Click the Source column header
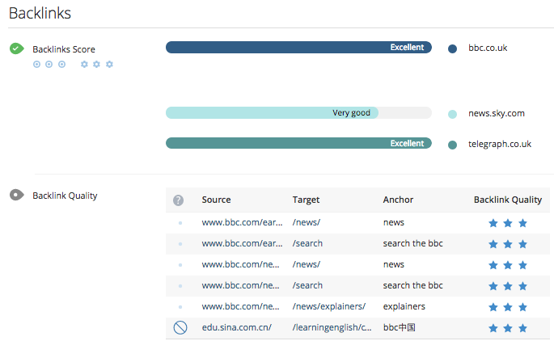Screen dimensions: 554x341 pos(216,200)
